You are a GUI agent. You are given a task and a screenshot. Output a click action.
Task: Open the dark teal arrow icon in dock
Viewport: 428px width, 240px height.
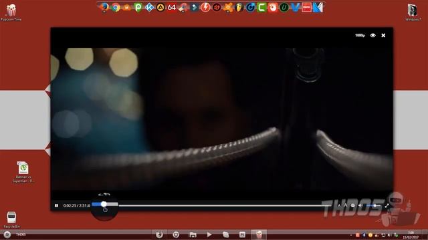194,7
